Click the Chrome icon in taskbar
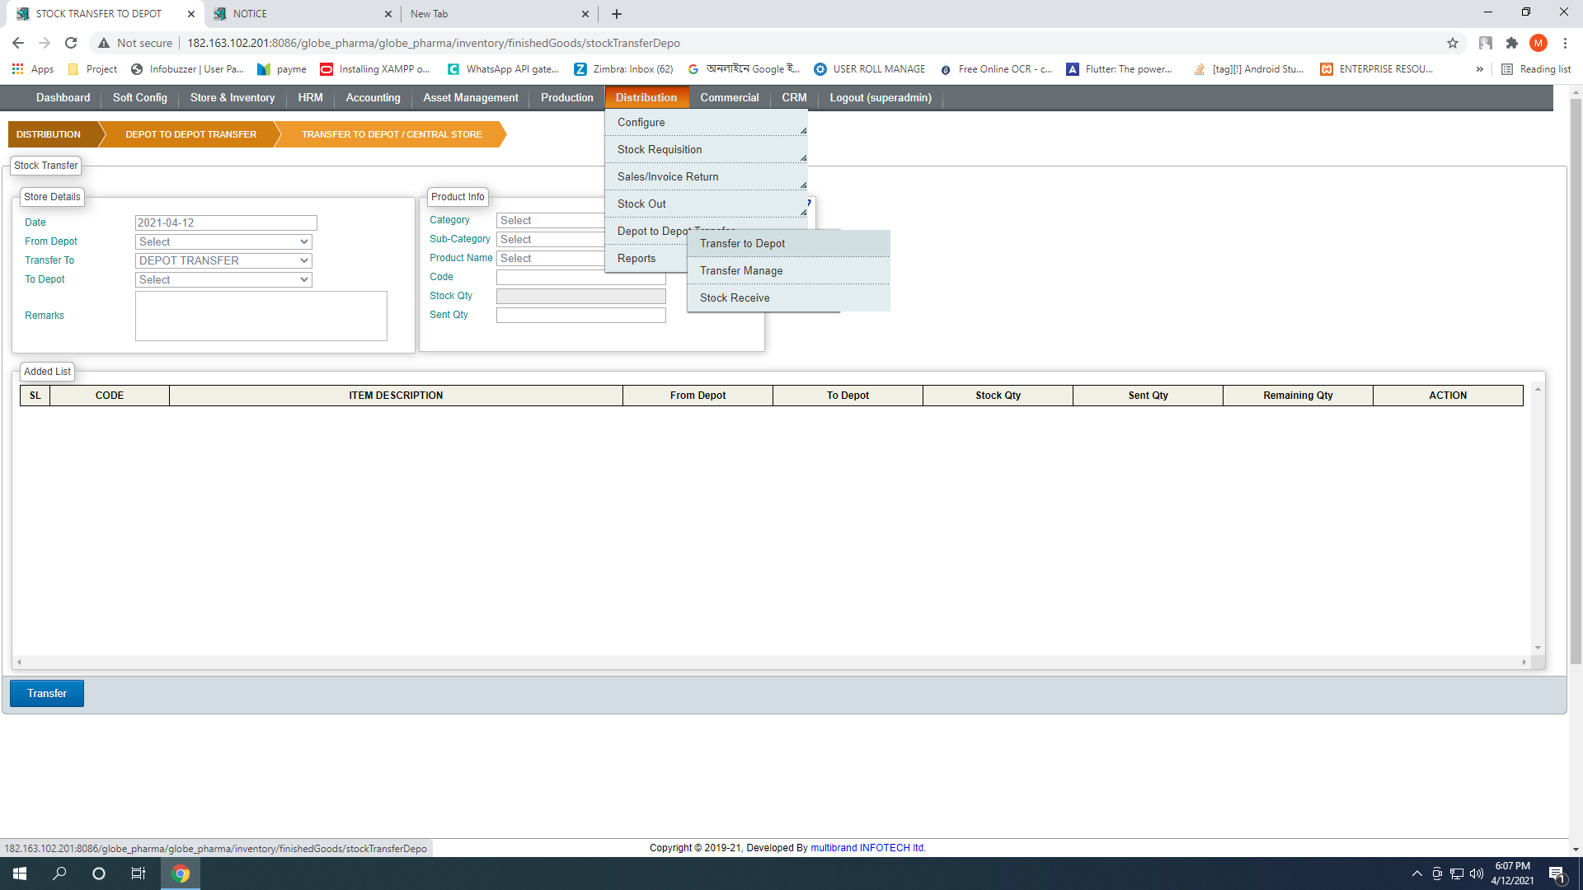This screenshot has height=890, width=1583. [181, 874]
